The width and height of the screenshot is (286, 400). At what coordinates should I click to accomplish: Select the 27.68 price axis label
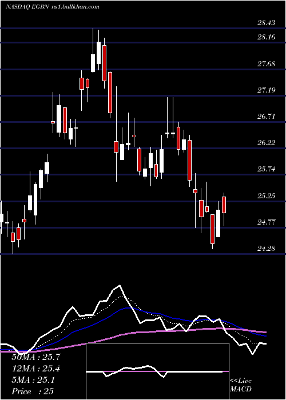[267, 63]
